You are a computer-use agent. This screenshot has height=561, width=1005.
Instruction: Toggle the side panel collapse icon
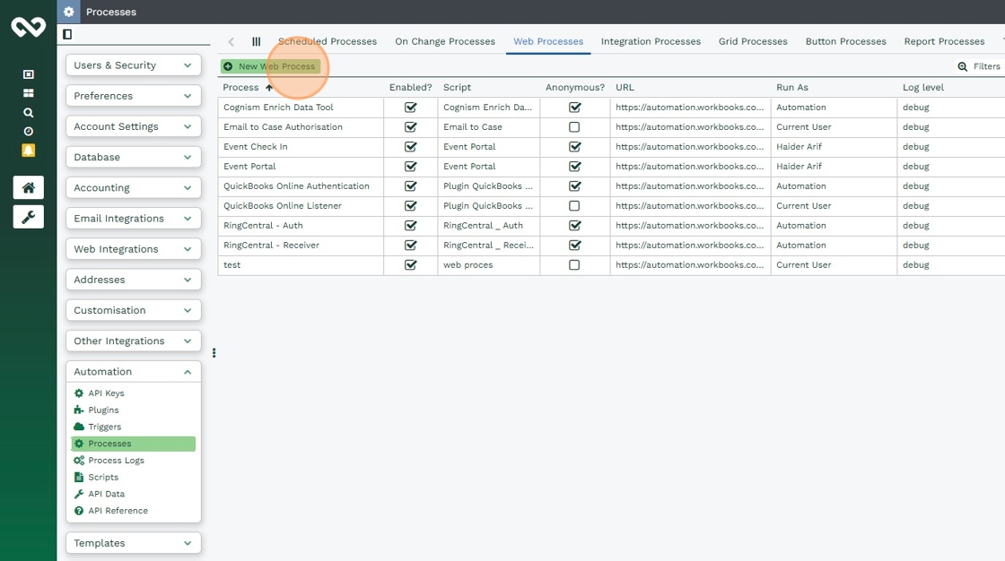[67, 34]
